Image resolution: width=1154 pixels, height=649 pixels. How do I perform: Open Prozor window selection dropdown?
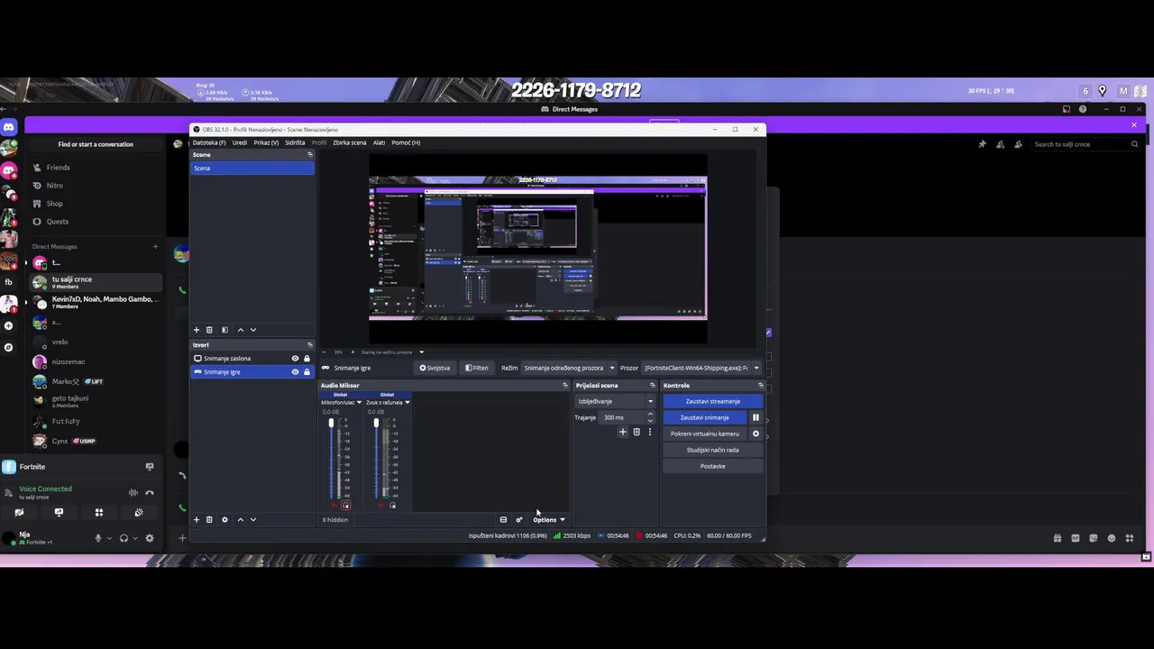pos(701,368)
